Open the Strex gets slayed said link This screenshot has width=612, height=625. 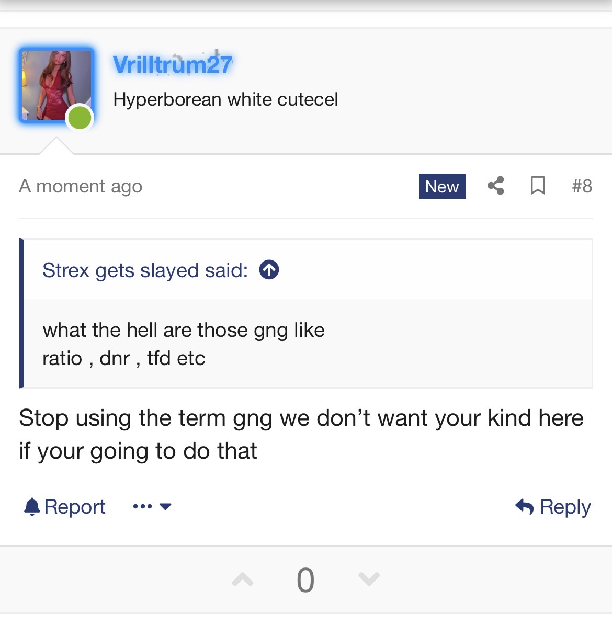(145, 270)
